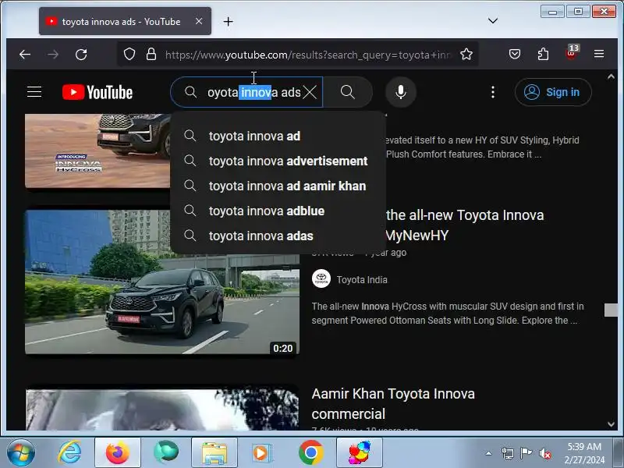The width and height of the screenshot is (624, 468).
Task: Open the muted volume tray icon
Action: tap(544, 453)
